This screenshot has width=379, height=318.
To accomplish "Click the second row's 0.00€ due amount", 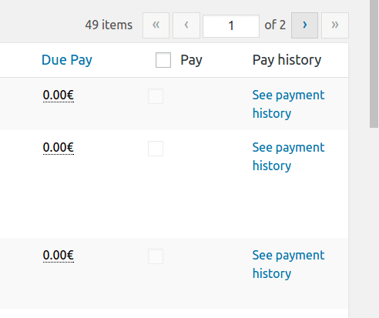I will click(59, 148).
